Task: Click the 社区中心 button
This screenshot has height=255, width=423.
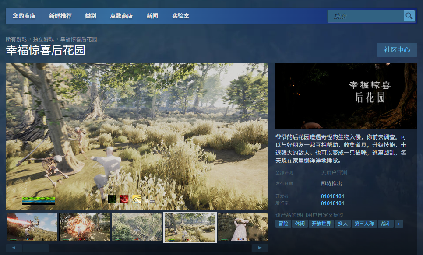Action: [x=397, y=50]
